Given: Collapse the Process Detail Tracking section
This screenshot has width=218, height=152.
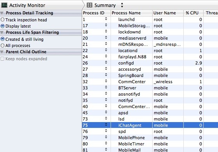Looking at the screenshot, I should (x=2, y=13).
